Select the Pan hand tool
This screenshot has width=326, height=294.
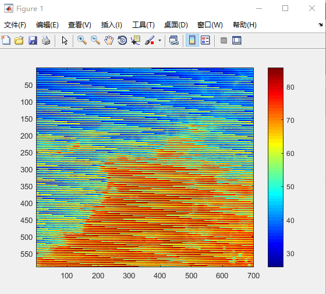pos(109,40)
